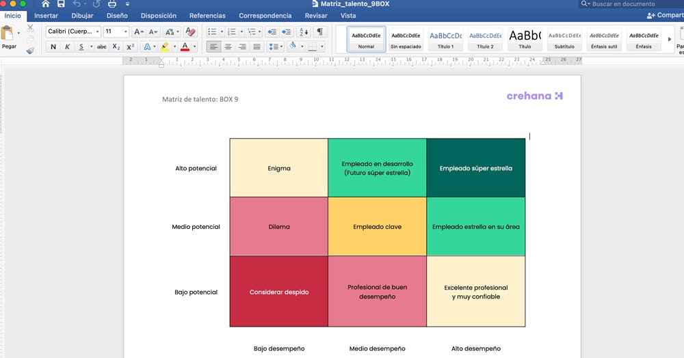Apply the Normal style

367,40
